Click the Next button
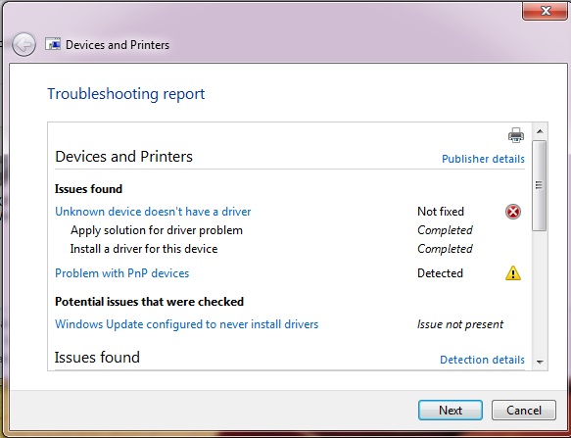 [x=451, y=411]
